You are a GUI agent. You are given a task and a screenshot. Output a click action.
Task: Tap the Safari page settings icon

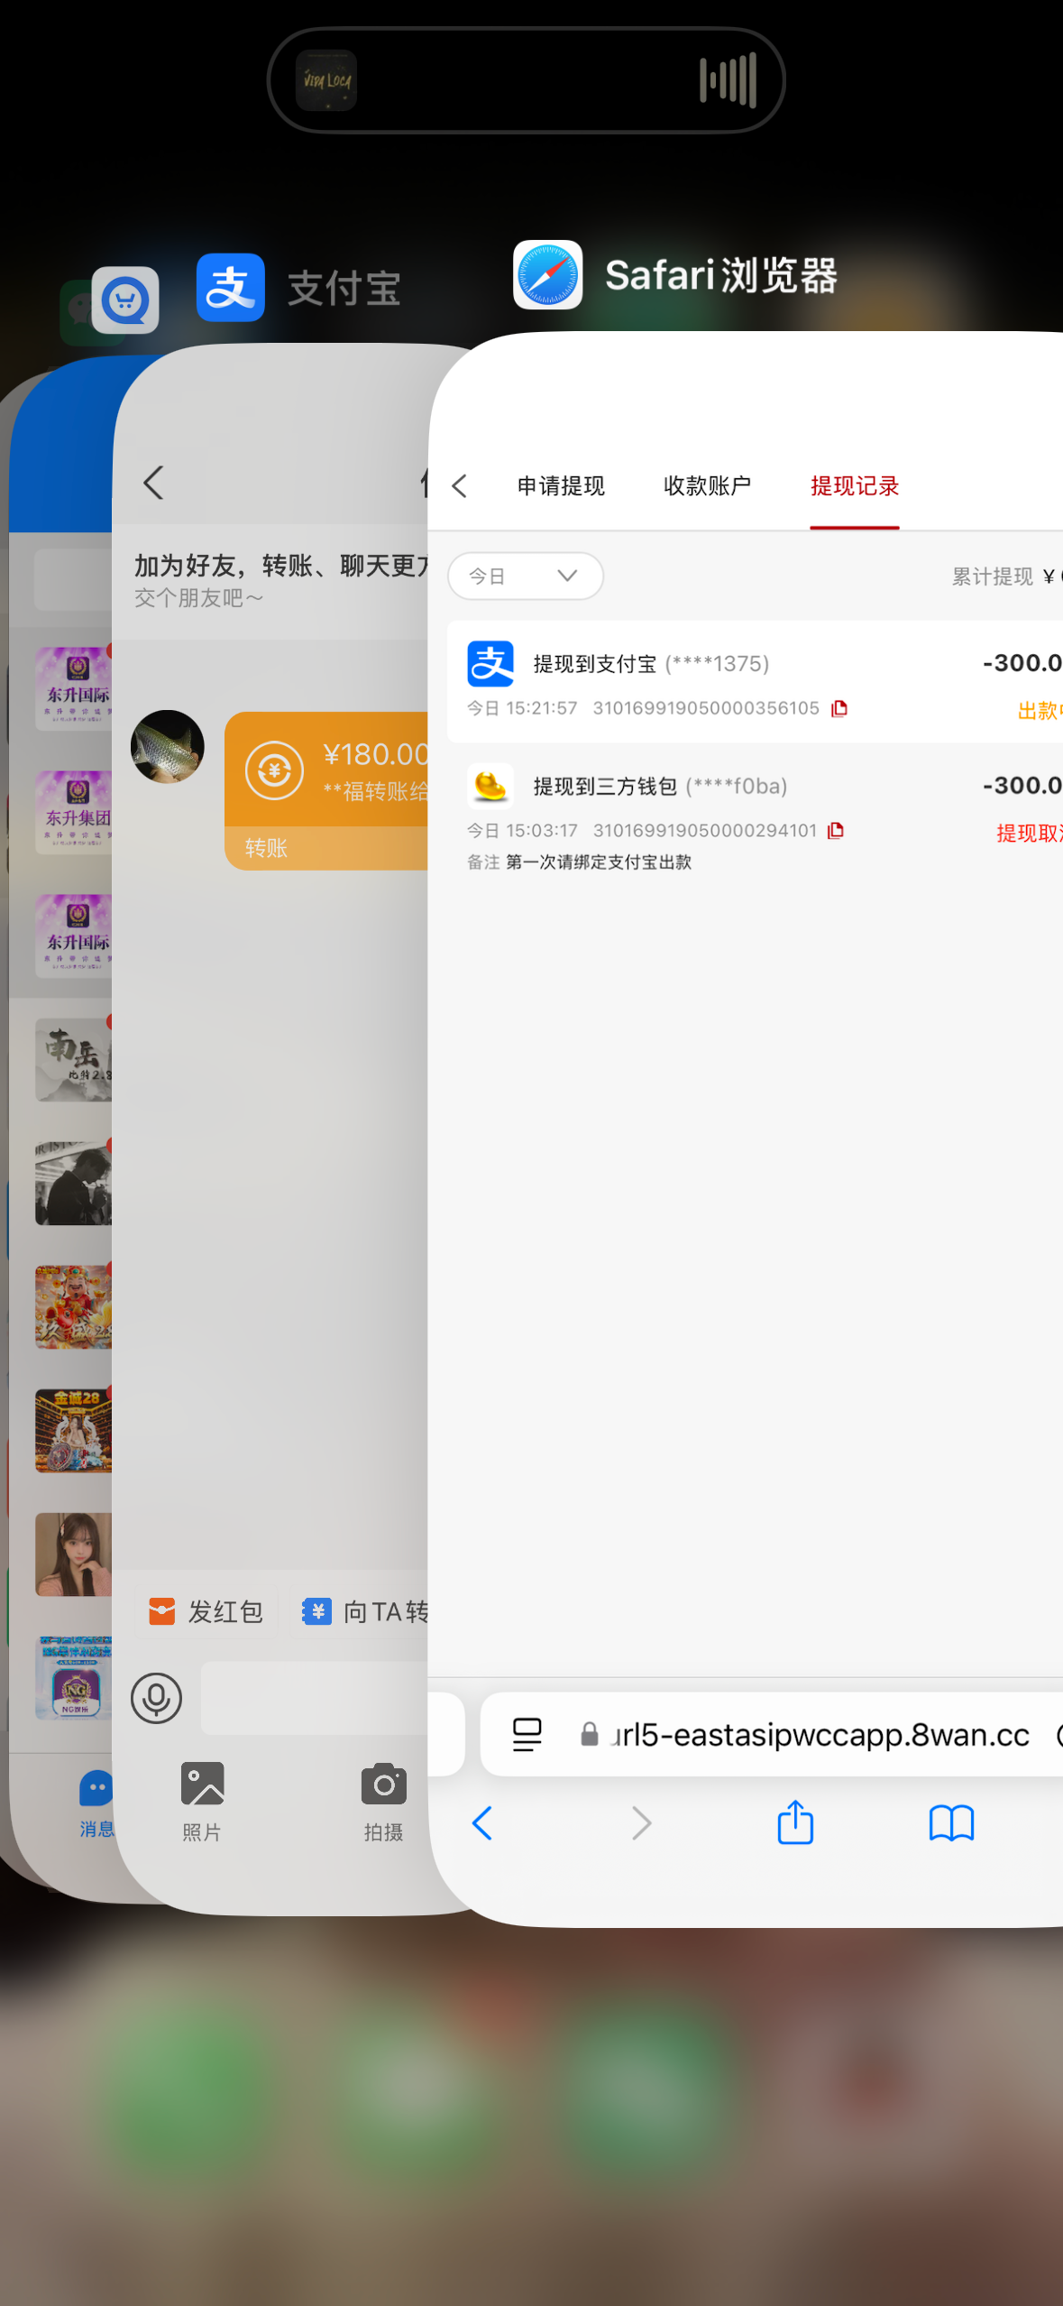point(527,1734)
